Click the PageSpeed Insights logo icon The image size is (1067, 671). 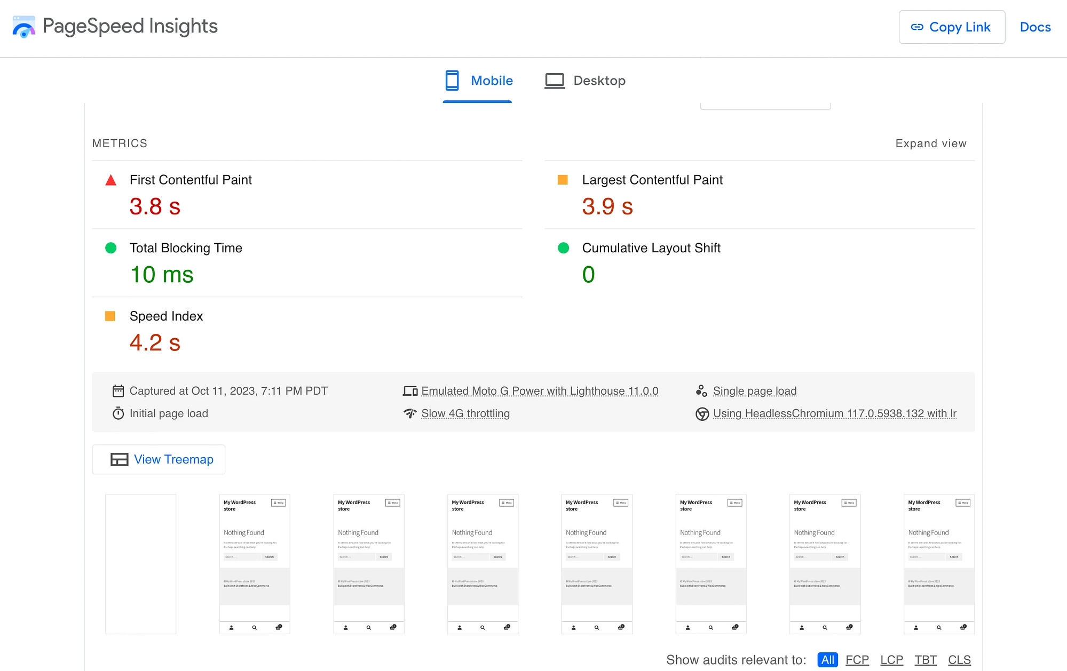[23, 27]
